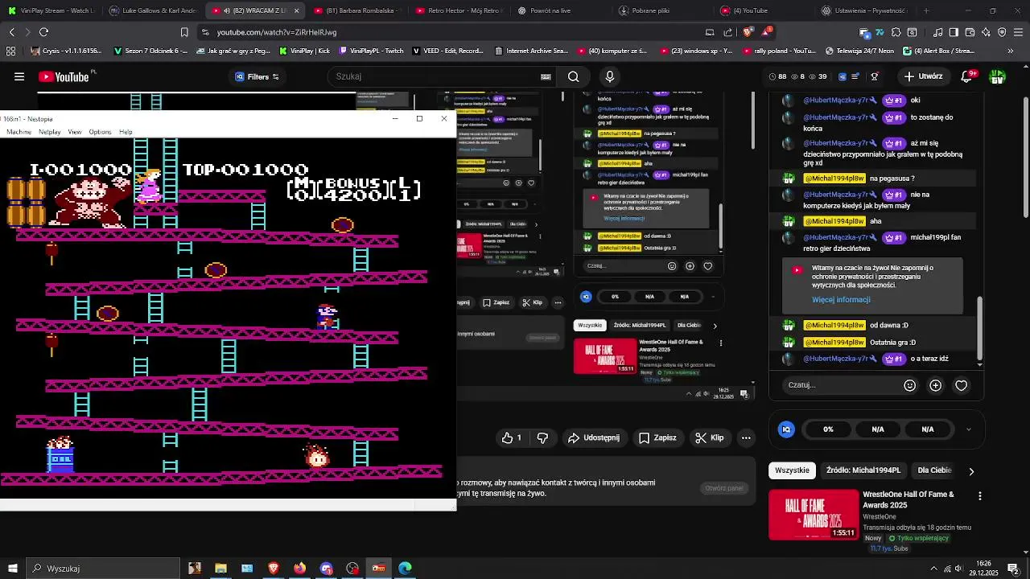Viewport: 1030px width, 579px height.
Task: Open the YouTube guide hamburger menu
Action: click(19, 77)
